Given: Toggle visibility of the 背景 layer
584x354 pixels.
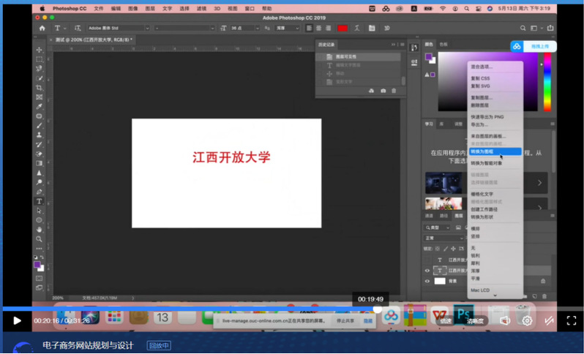Looking at the screenshot, I should tap(428, 281).
